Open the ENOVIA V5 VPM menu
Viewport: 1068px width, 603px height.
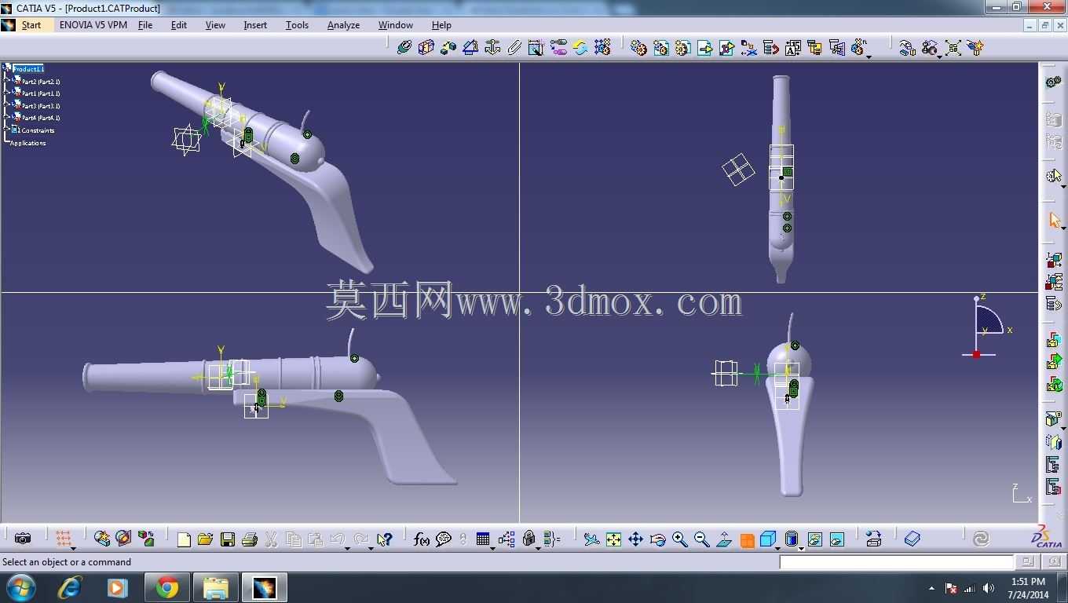pos(93,25)
